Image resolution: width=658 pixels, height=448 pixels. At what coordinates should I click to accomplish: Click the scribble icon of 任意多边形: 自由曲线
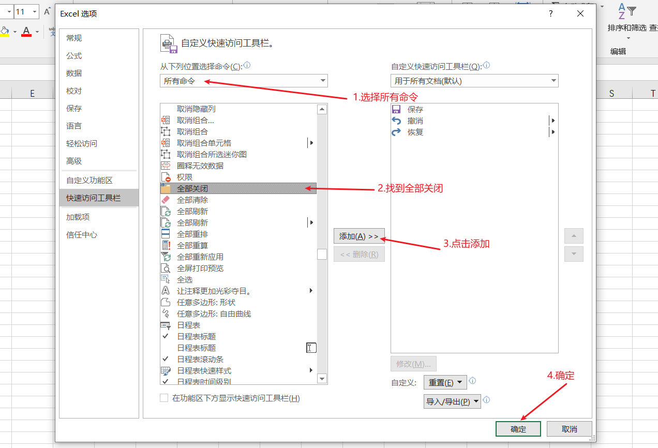pyautogui.click(x=166, y=313)
